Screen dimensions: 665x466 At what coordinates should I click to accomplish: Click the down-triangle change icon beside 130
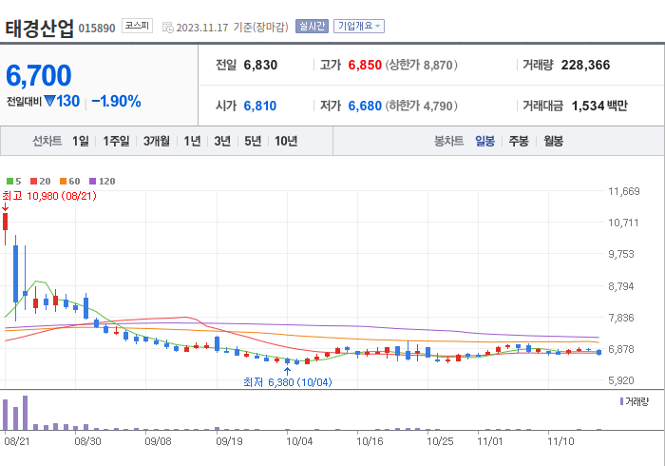[49, 101]
